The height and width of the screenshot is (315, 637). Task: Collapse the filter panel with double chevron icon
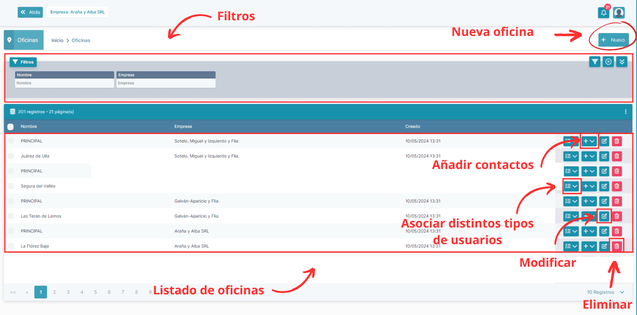coord(622,62)
